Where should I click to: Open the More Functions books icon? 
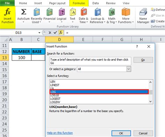tap(126, 12)
